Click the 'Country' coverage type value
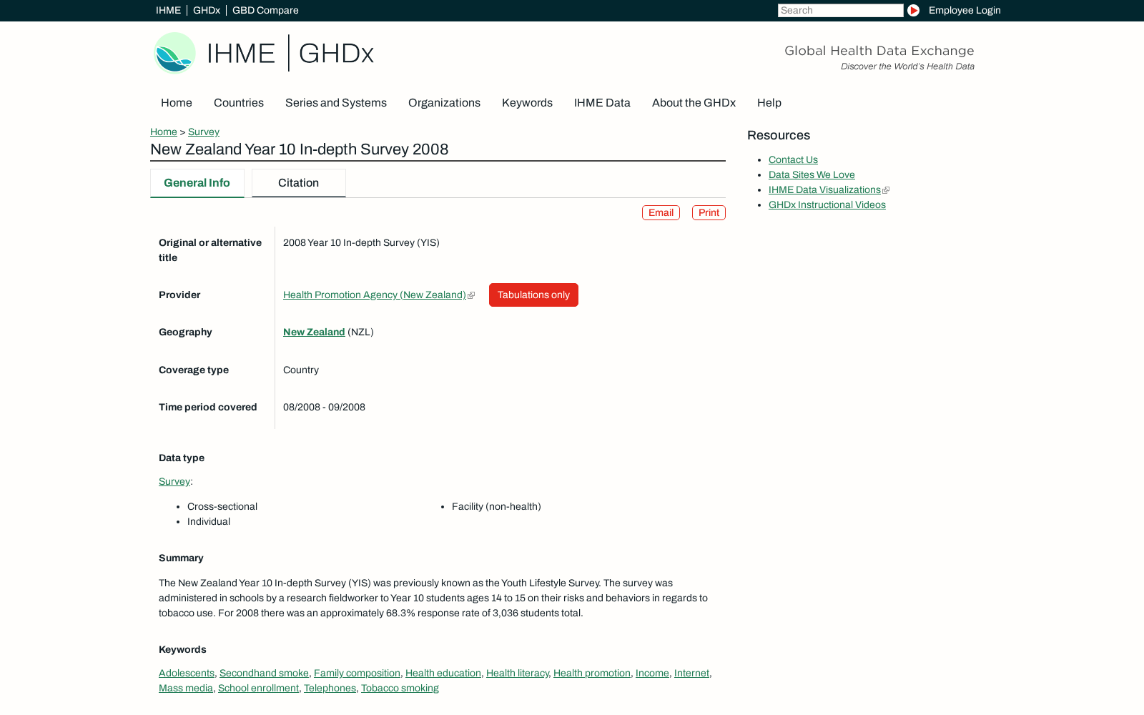 (x=301, y=370)
